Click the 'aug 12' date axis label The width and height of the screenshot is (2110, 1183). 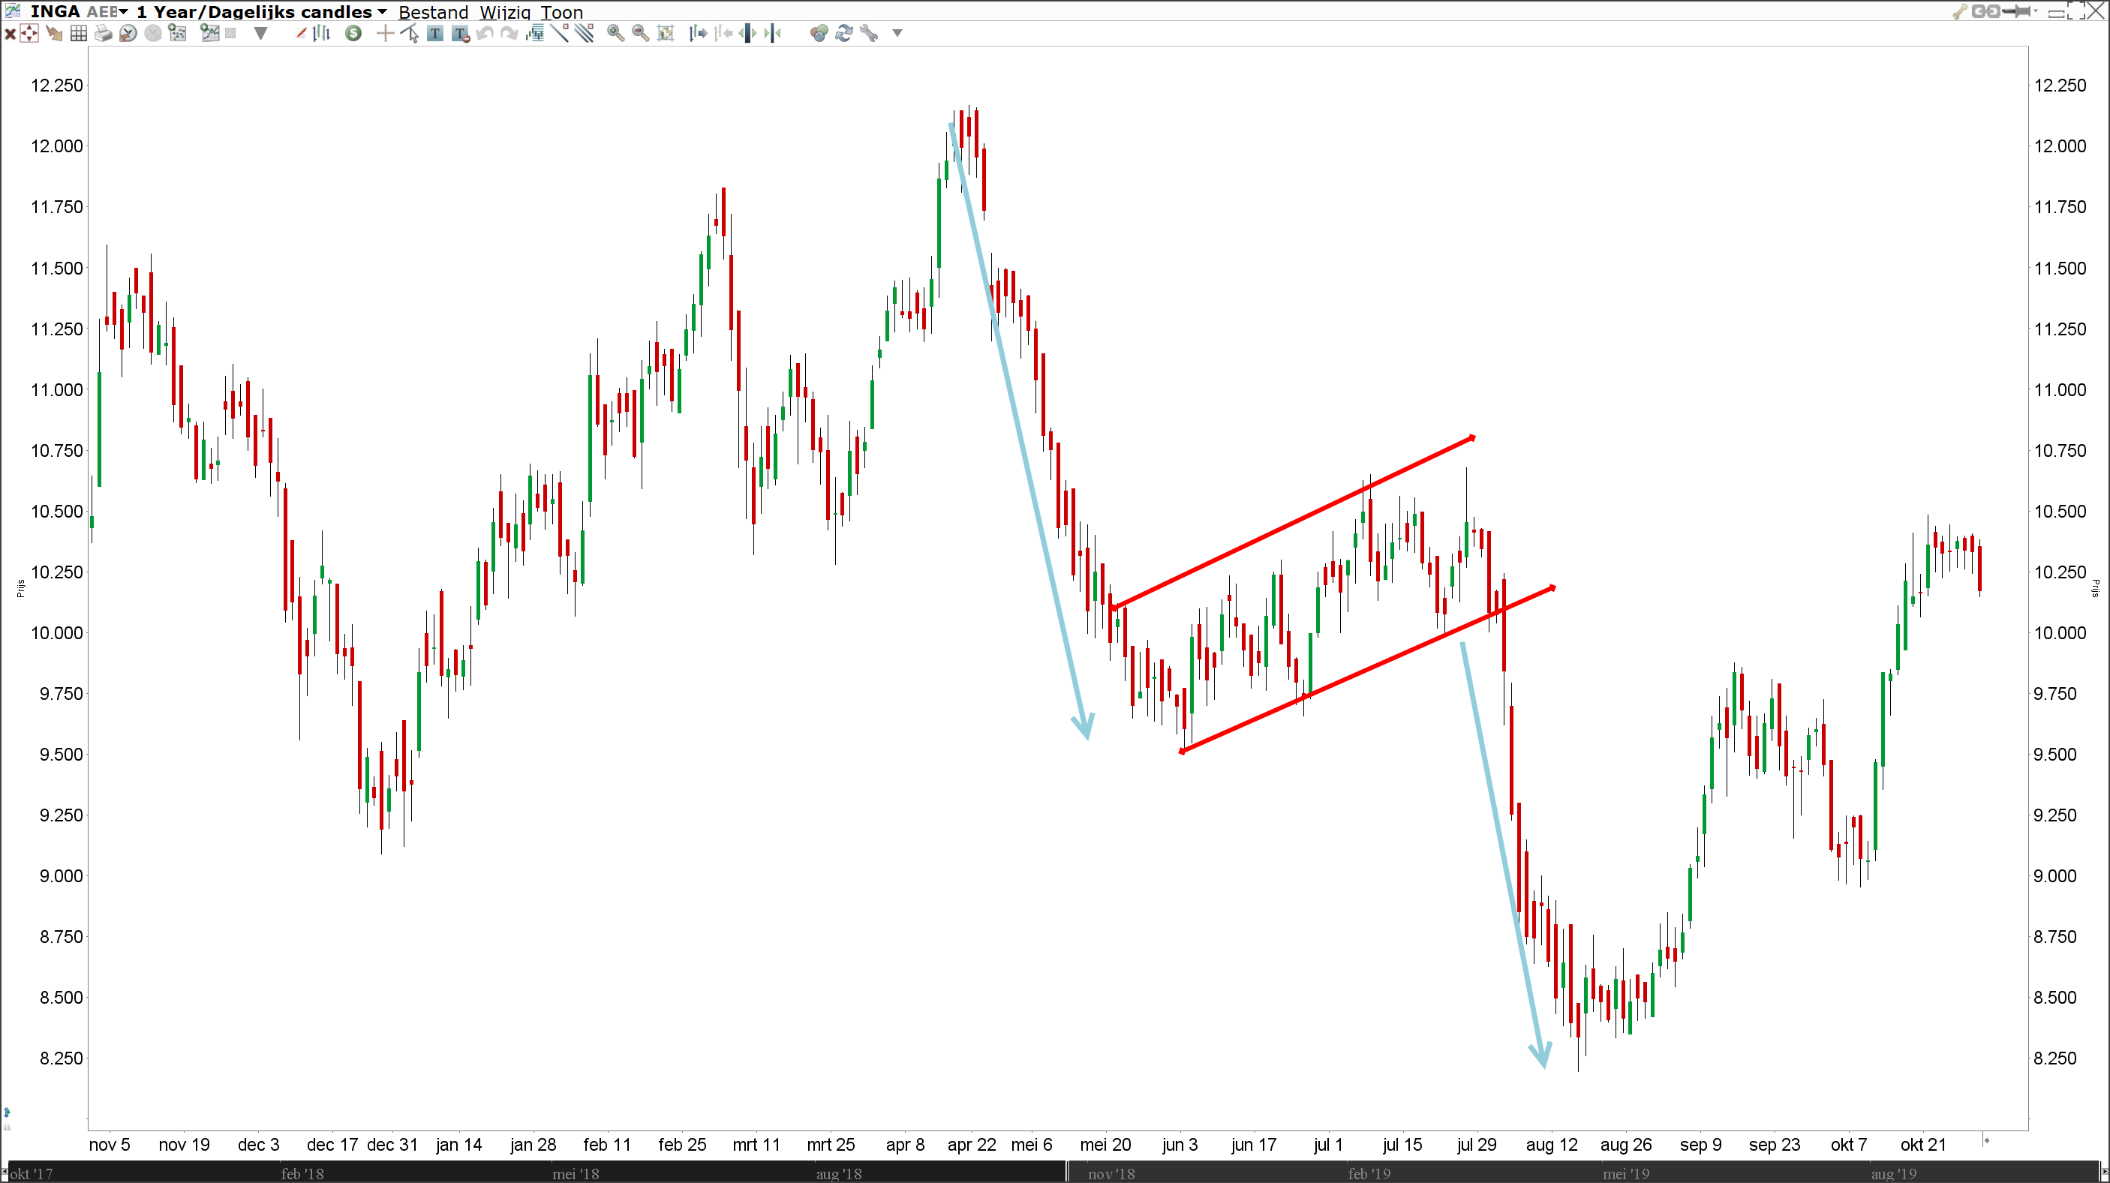(x=1552, y=1145)
